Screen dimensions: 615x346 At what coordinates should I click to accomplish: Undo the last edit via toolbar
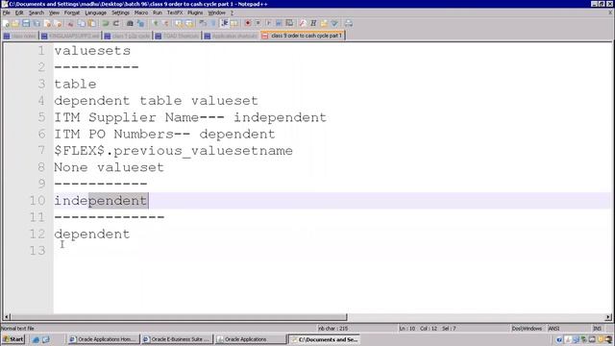(105, 23)
